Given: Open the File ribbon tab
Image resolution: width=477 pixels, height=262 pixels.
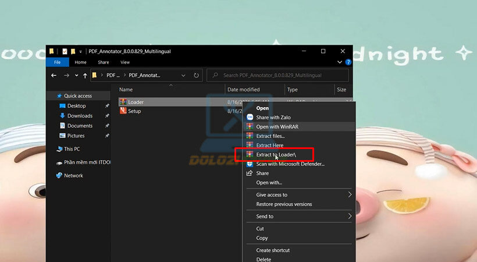Looking at the screenshot, I should (58, 62).
